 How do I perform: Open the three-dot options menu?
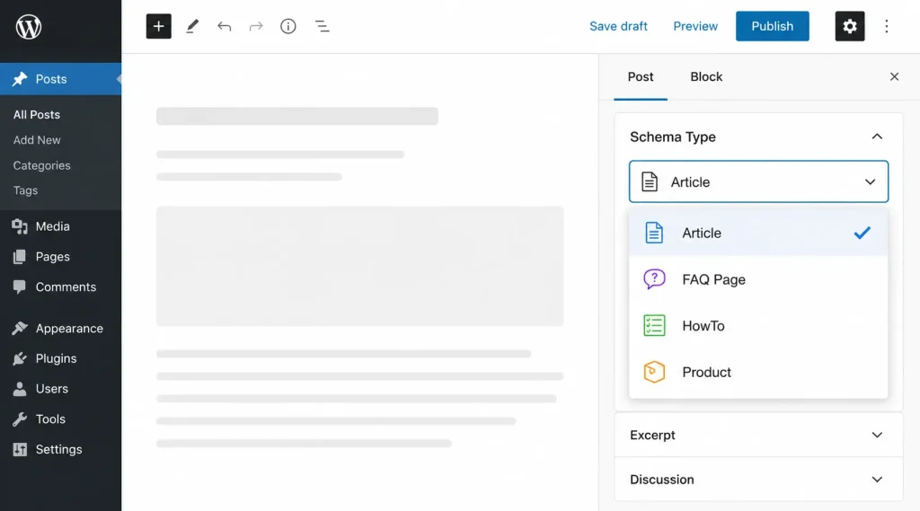(x=887, y=26)
